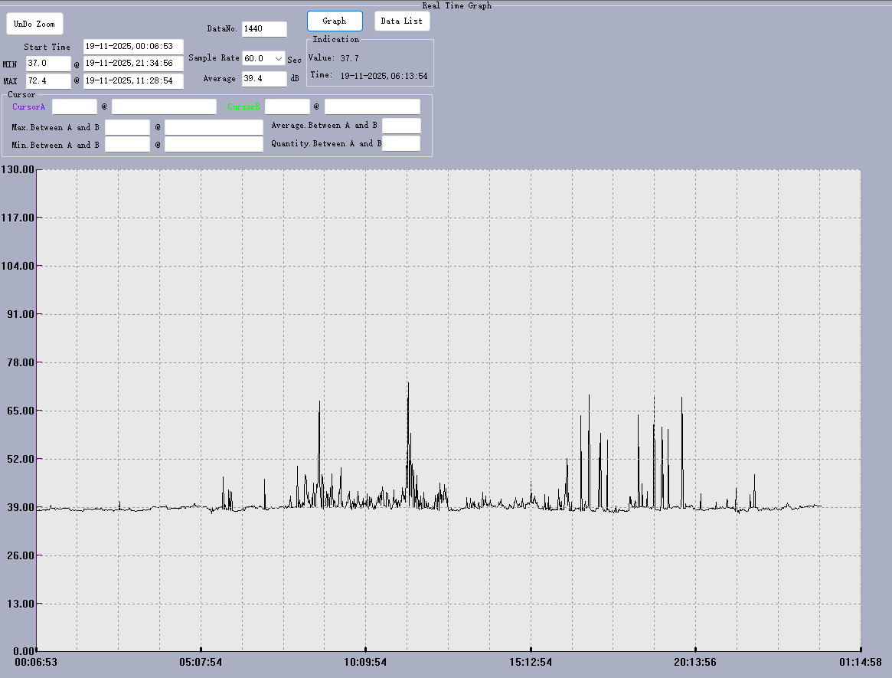
Task: Click the UnDo Zoom button
Action: [x=34, y=24]
